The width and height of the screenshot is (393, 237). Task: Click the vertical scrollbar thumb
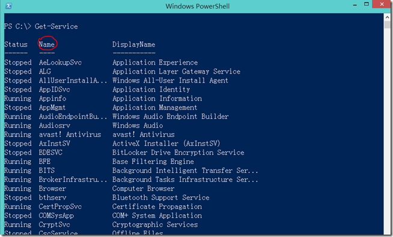(387, 25)
